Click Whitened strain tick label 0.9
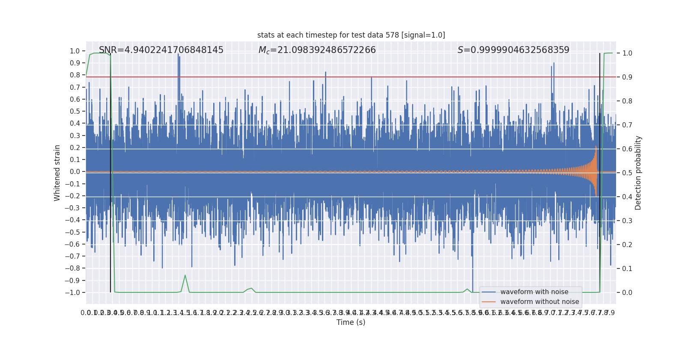Screen dimensions: 685x342 [x=75, y=63]
